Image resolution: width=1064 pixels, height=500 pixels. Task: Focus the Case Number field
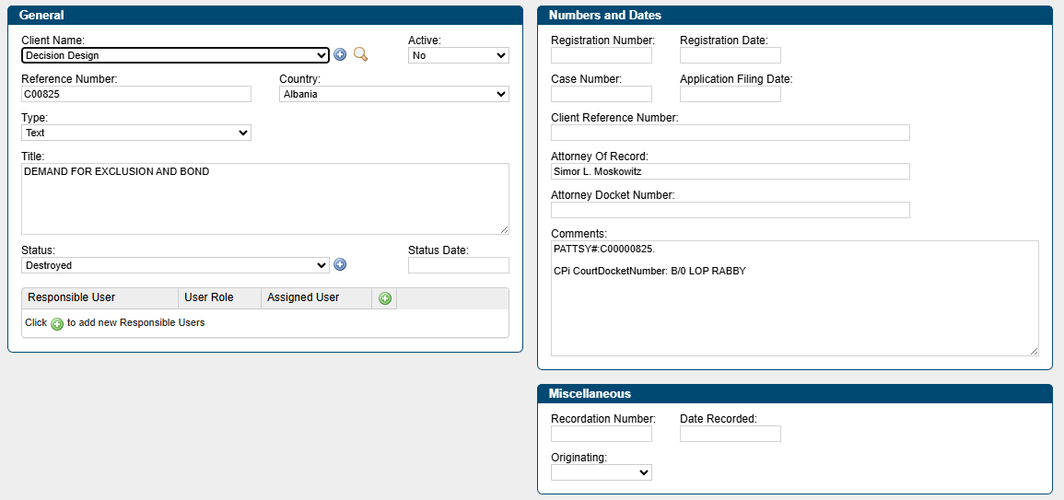602,94
